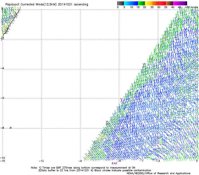199x175 pixels.
Task: Click the '-3' longitude axis label
Action: pos(158,161)
